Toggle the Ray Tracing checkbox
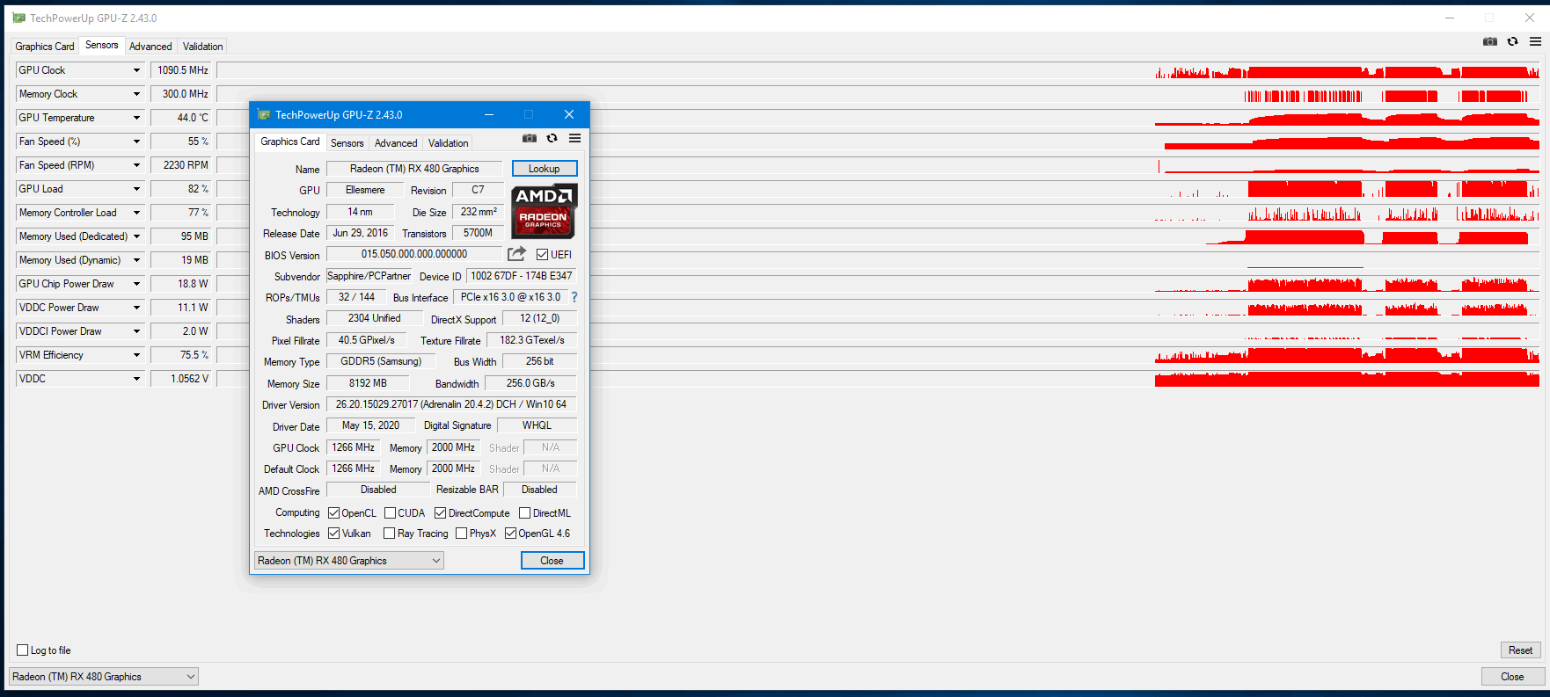The width and height of the screenshot is (1550, 697). click(x=389, y=534)
